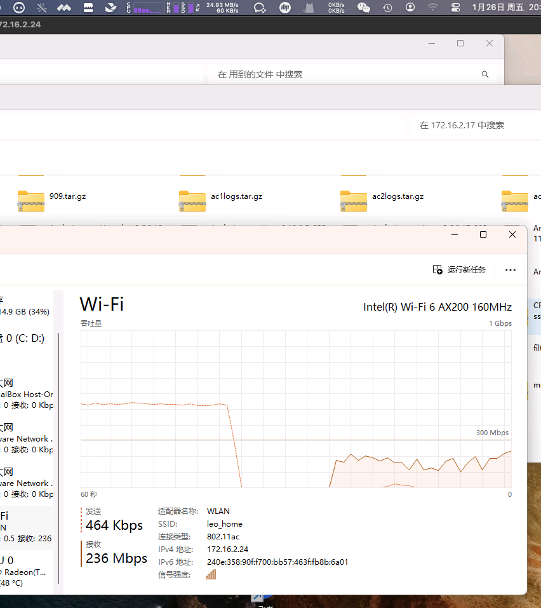
Task: Click the WLAN adapter name value
Action: (218, 511)
